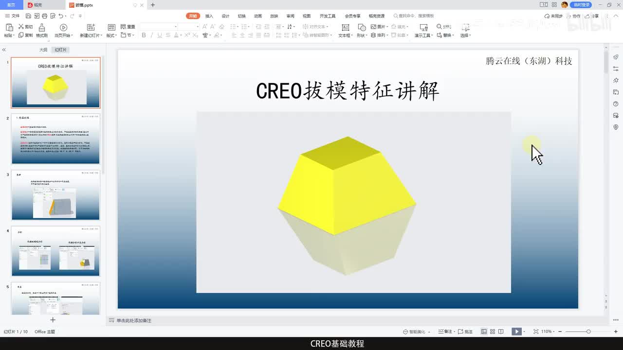Click the Layout (版式) icon
The width and height of the screenshot is (623, 350).
[111, 27]
